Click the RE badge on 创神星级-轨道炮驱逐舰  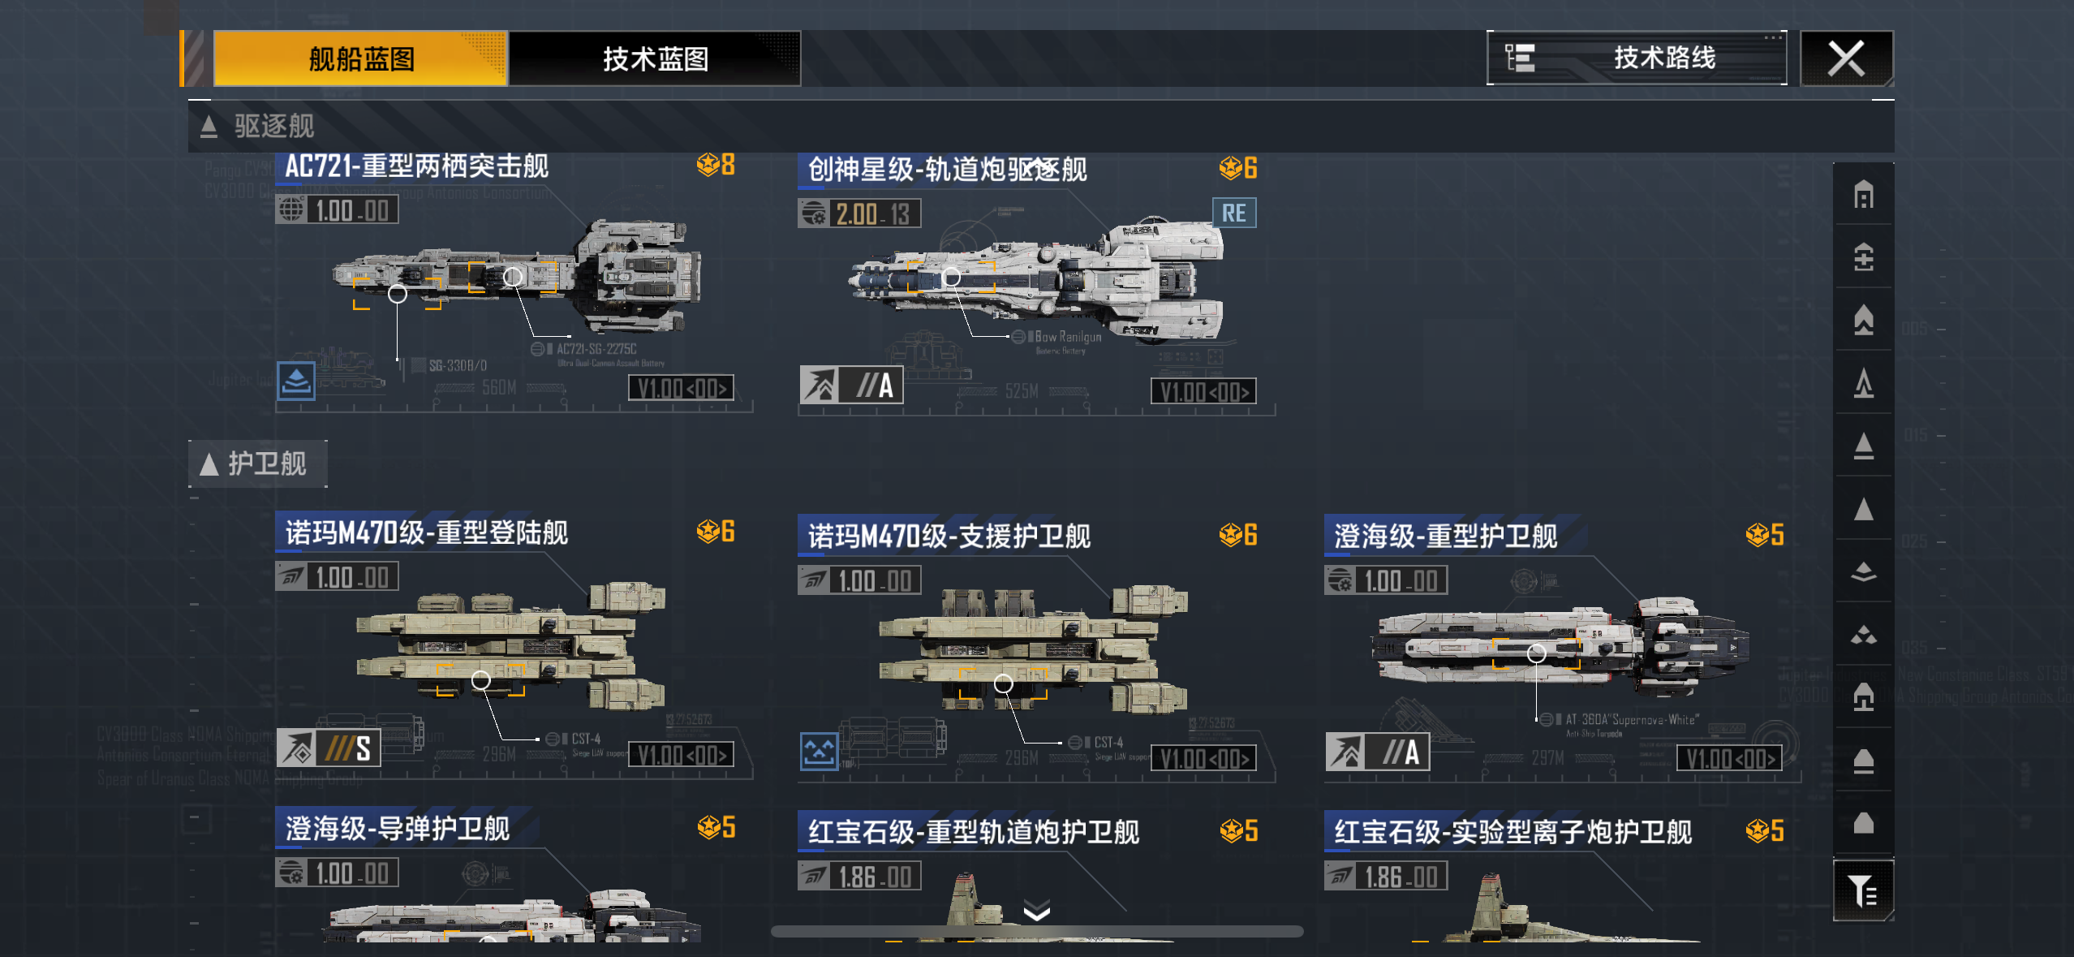coord(1233,213)
